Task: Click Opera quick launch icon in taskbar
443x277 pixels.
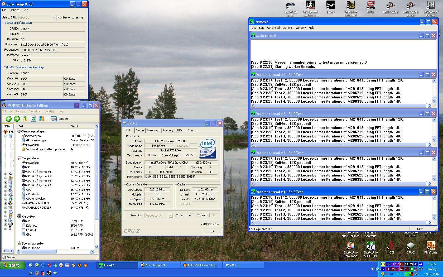Action: (x=49, y=265)
